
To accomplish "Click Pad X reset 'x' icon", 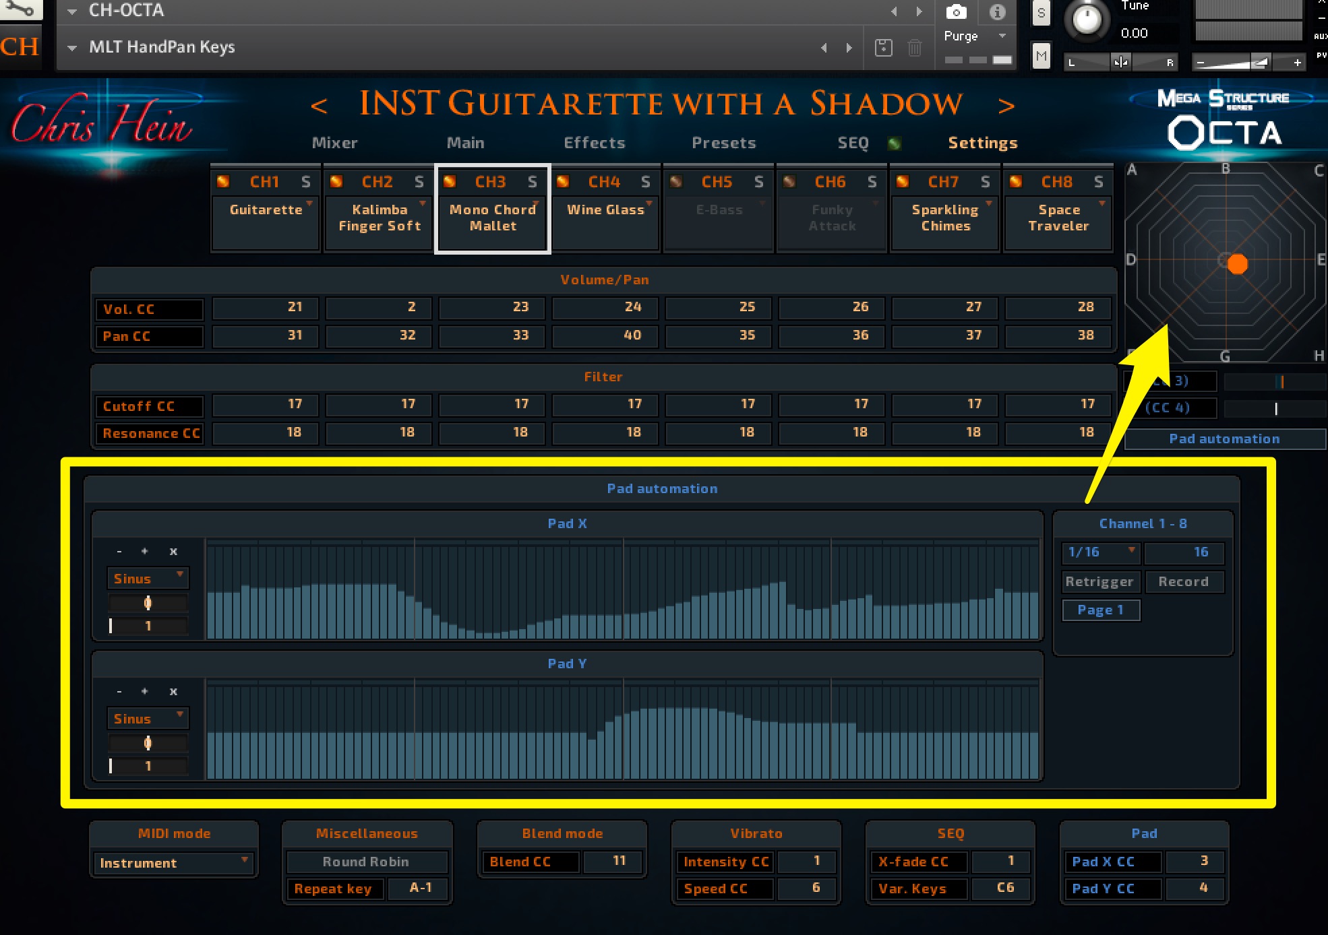I will point(173,551).
